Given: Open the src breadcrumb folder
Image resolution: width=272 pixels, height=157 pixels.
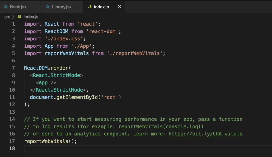Looking at the screenshot, I should (7, 17).
